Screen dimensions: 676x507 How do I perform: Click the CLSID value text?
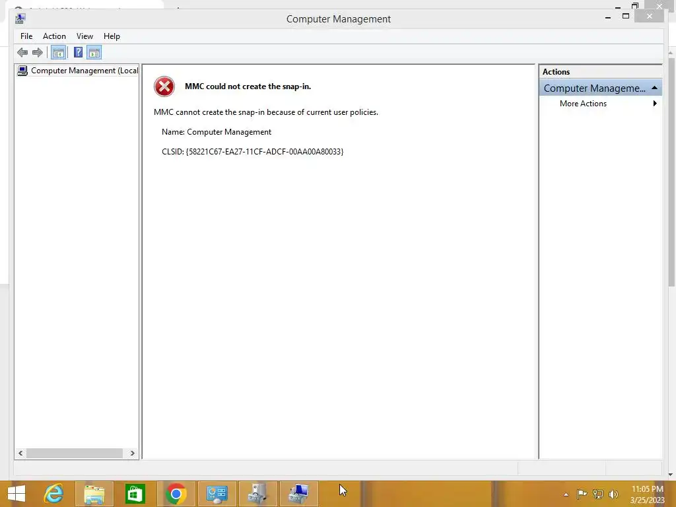[265, 152]
